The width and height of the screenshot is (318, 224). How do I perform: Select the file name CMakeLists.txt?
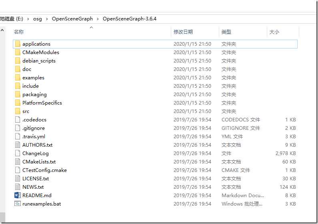39,162
